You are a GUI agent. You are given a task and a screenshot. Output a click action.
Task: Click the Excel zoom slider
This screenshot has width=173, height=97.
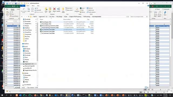pos(160,89)
